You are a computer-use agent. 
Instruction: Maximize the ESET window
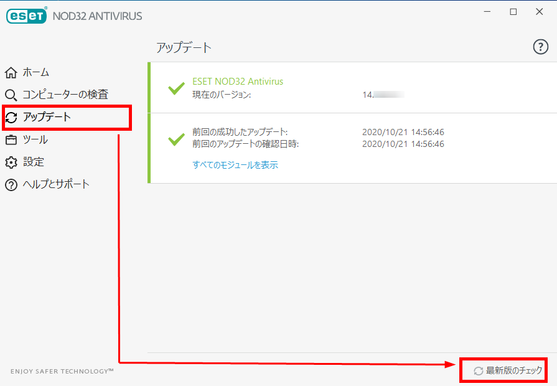tap(513, 12)
